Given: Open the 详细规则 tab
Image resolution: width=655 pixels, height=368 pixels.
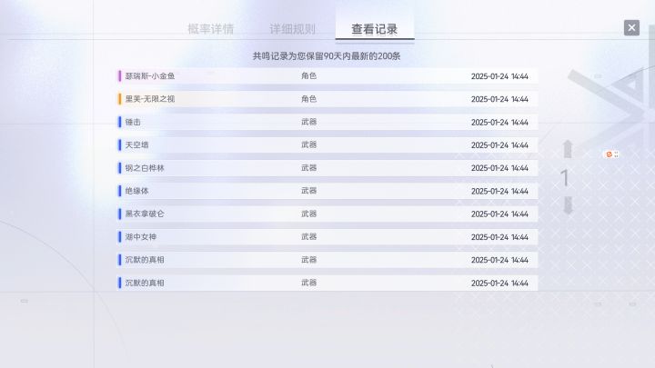Looking at the screenshot, I should coord(292,29).
